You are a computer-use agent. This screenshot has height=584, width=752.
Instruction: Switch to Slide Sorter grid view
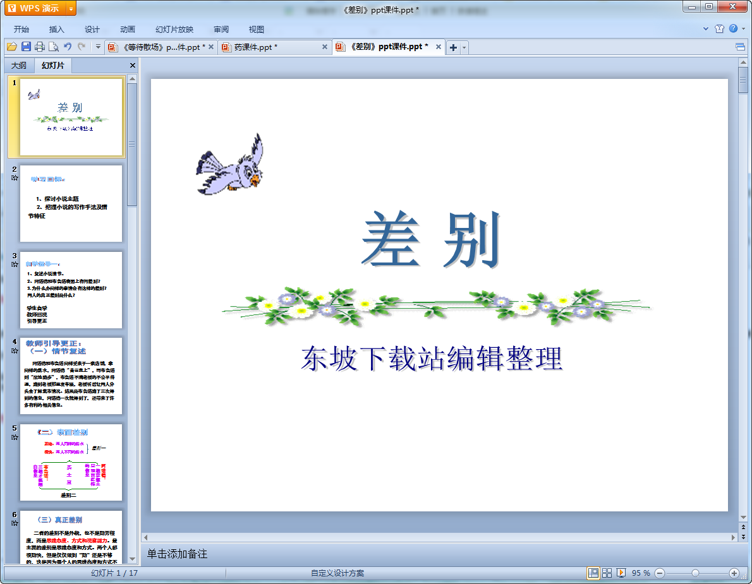click(x=607, y=573)
